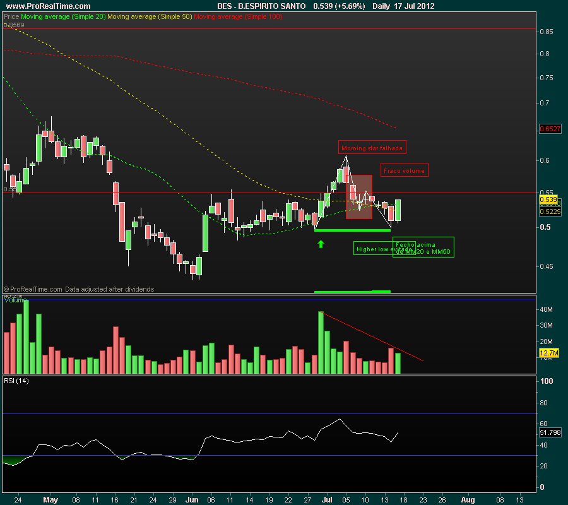Click the red 0.6527 moving average price tag

pos(550,129)
